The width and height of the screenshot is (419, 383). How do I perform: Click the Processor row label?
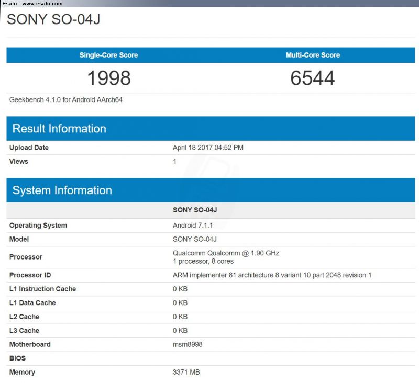pos(26,257)
